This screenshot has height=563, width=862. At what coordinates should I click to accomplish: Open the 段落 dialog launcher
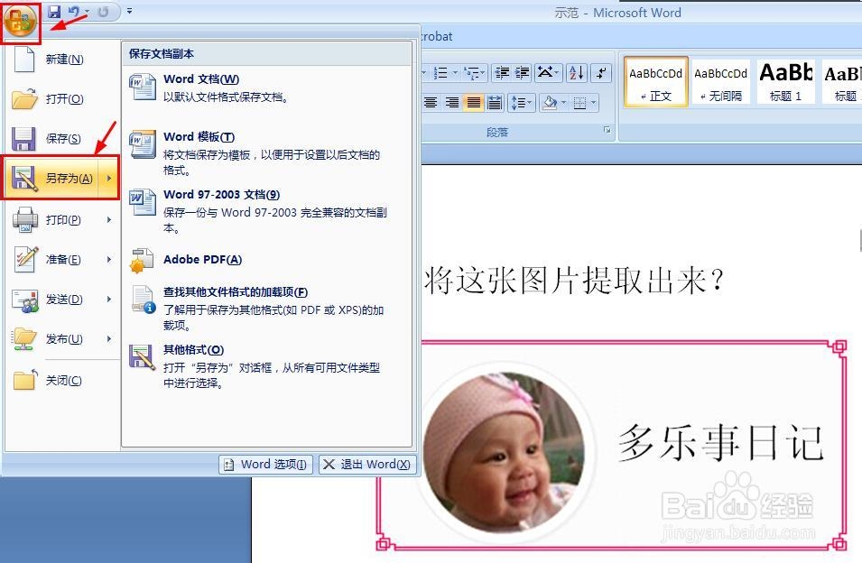[x=607, y=130]
